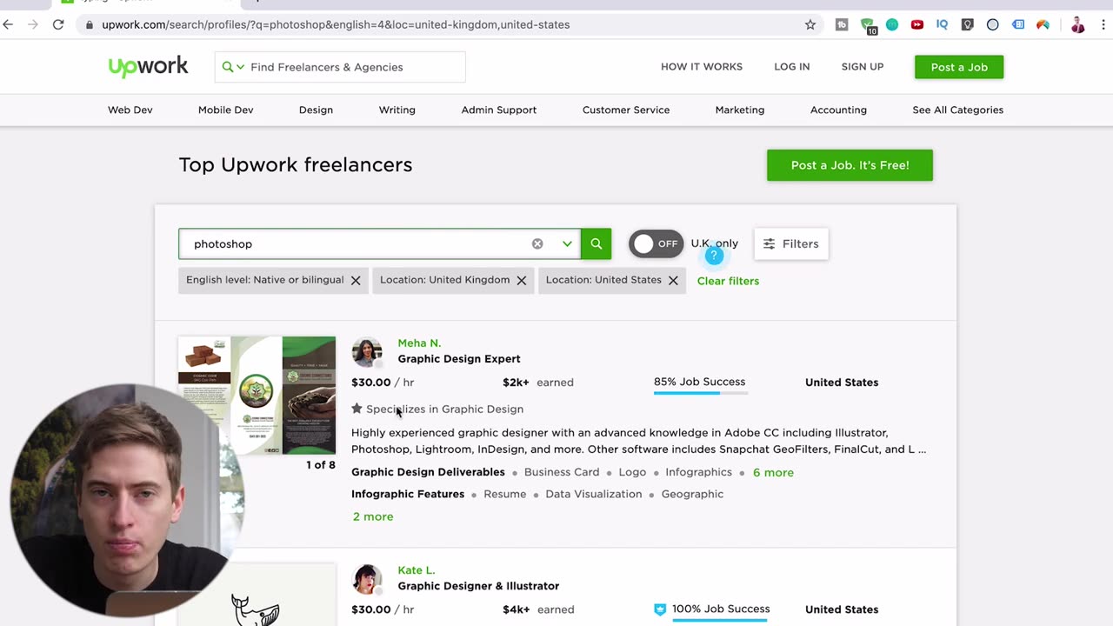Click the 85% Job Success progress bar
Viewport: 1113px width, 626px height.
[x=701, y=393]
